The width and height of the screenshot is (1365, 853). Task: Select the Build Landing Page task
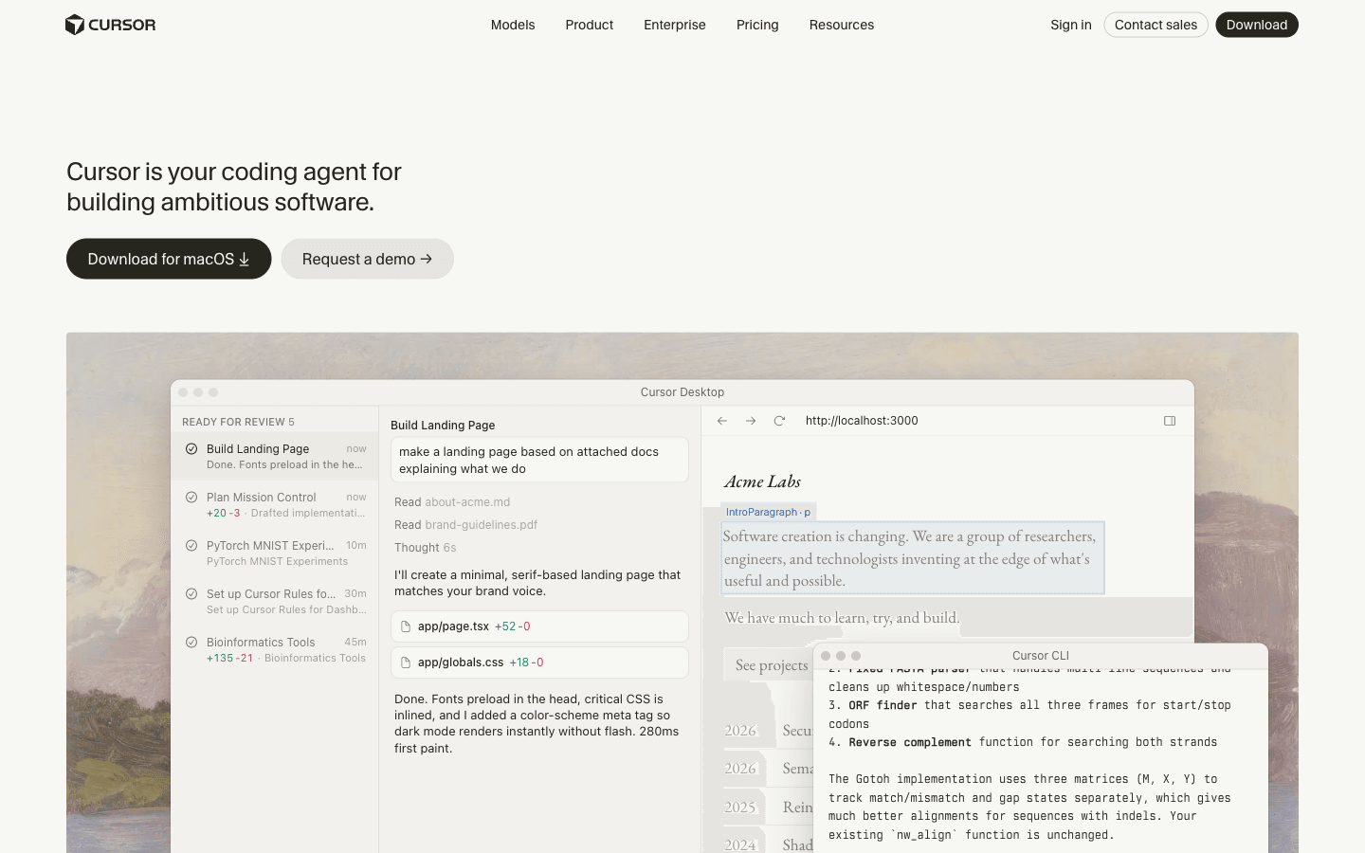(275, 456)
